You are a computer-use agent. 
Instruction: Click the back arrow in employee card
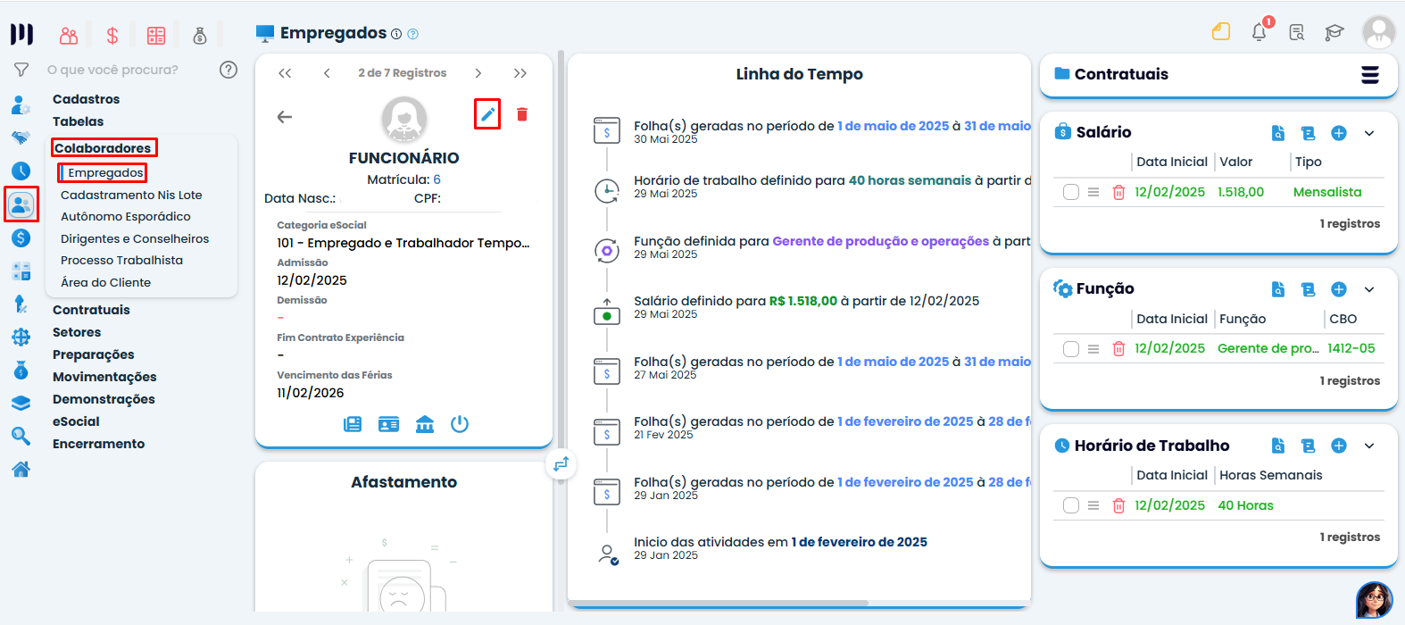click(285, 117)
